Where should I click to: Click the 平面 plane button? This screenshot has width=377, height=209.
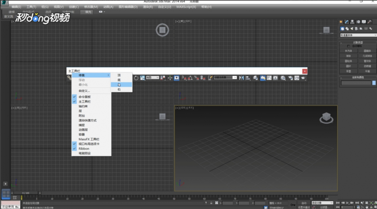pos(367,71)
